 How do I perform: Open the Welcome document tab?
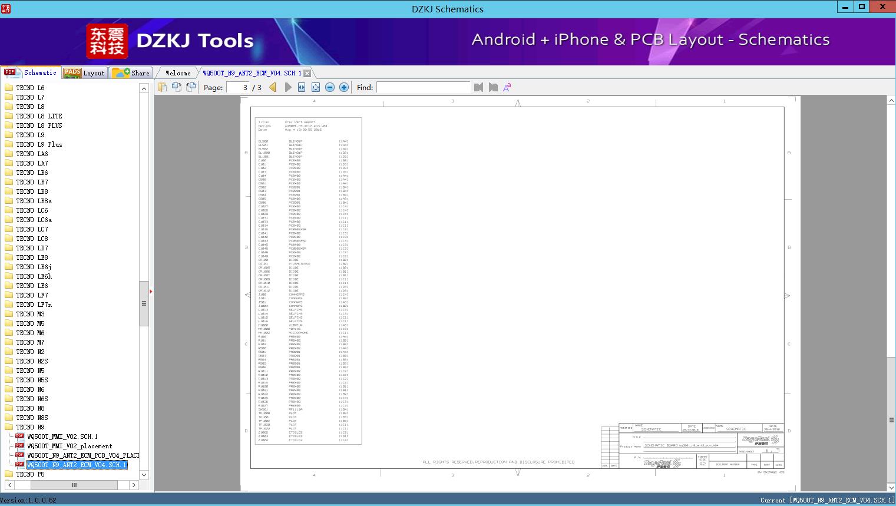(177, 73)
